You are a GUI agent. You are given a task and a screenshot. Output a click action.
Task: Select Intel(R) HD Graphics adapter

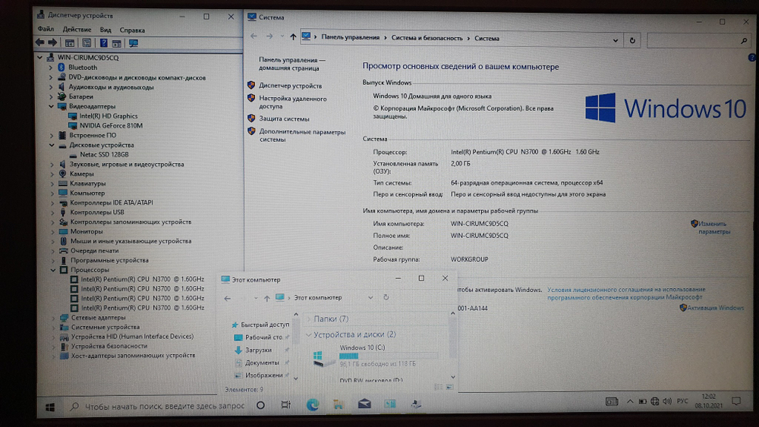pos(109,116)
